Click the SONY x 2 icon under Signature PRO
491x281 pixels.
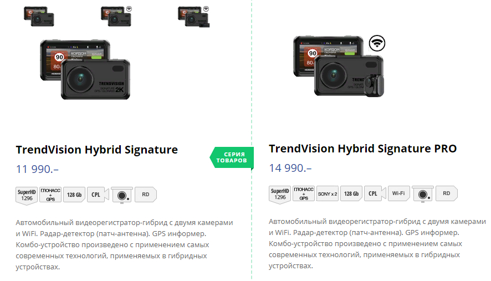point(328,193)
